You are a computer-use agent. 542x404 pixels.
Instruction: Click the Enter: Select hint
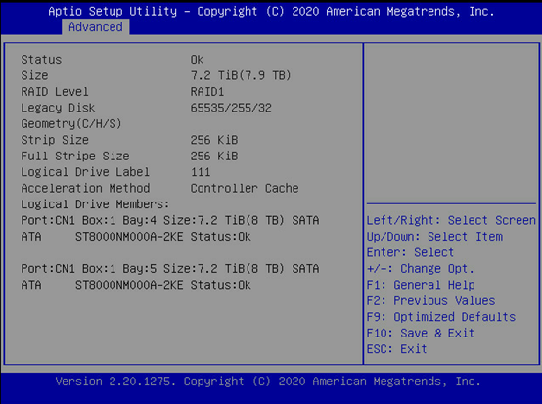[x=410, y=252]
